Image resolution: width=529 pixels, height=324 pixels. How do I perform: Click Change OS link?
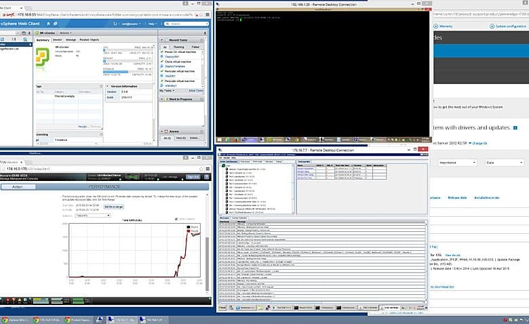[479, 143]
